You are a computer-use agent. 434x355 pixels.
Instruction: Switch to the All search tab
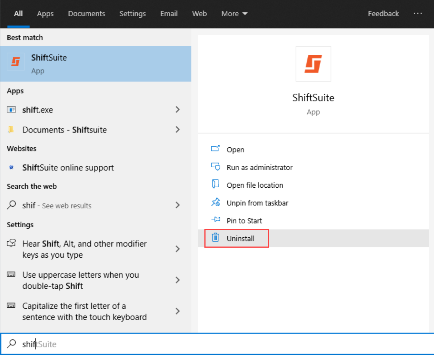(18, 14)
